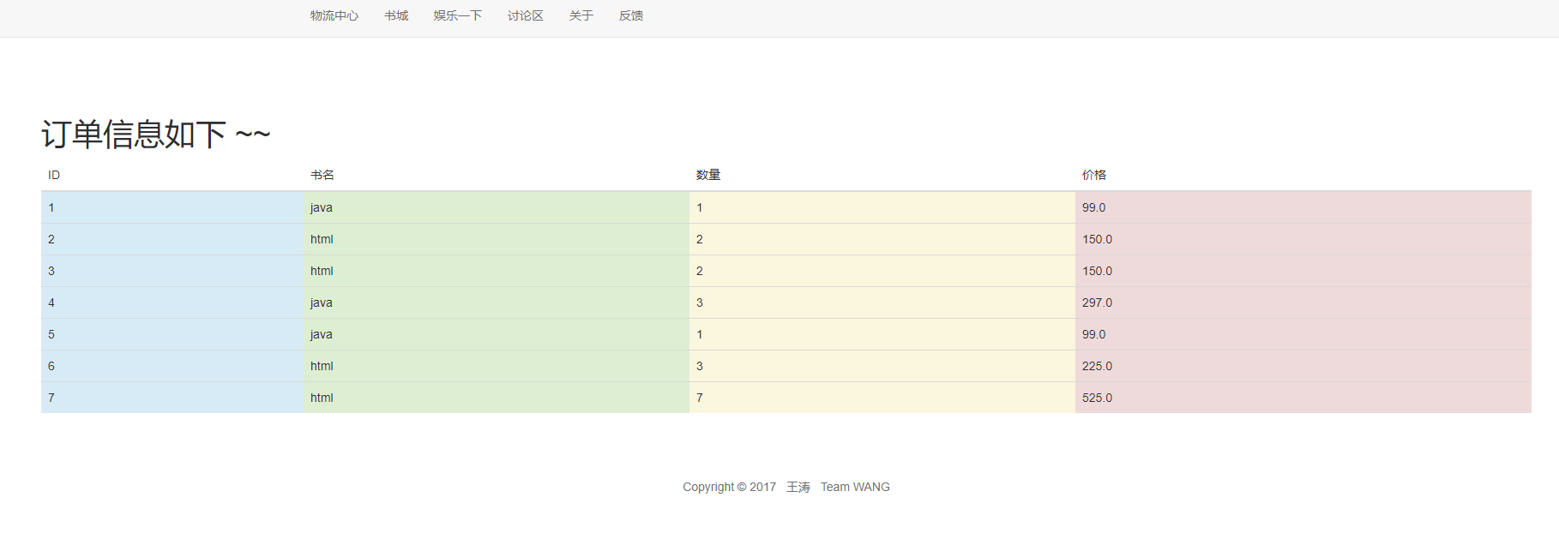Click the html book name in order 2
1559x551 pixels.
click(x=322, y=239)
